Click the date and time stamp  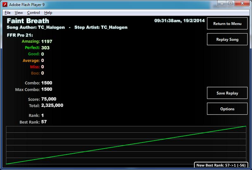pyautogui.click(x=179, y=21)
